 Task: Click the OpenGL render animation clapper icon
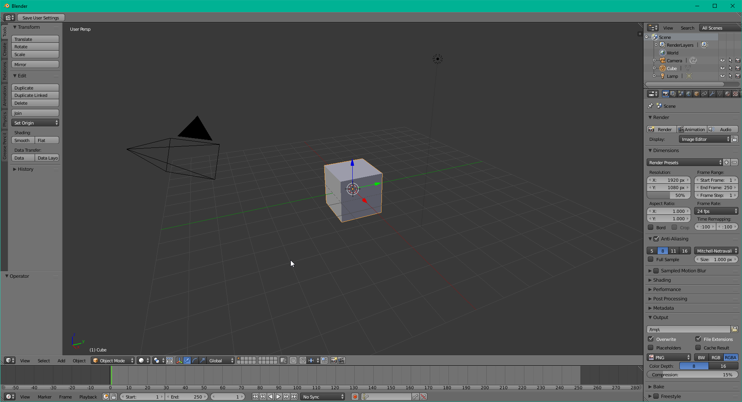pyautogui.click(x=341, y=360)
